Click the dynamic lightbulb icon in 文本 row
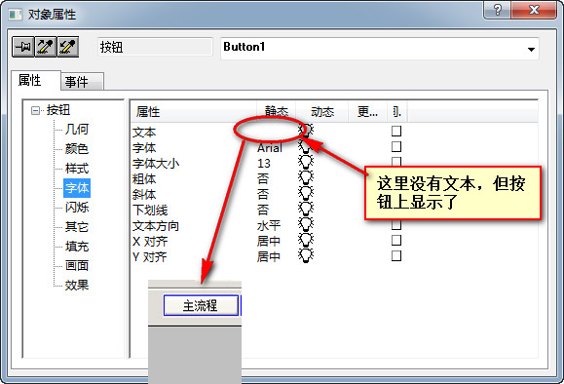 pos(306,131)
